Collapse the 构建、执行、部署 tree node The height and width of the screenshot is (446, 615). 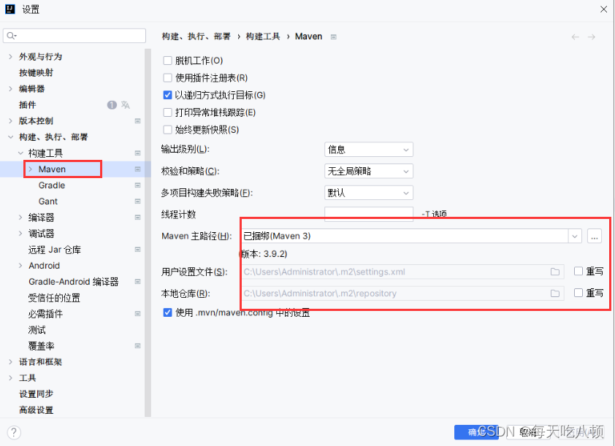(10, 137)
